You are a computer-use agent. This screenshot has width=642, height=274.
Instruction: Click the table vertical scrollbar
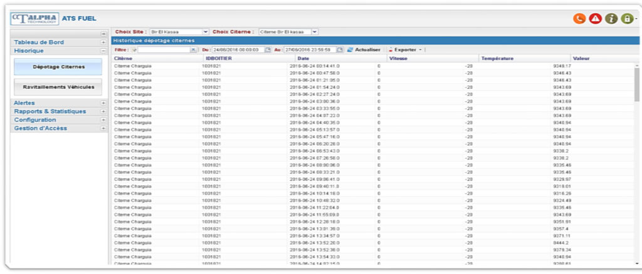637,84
